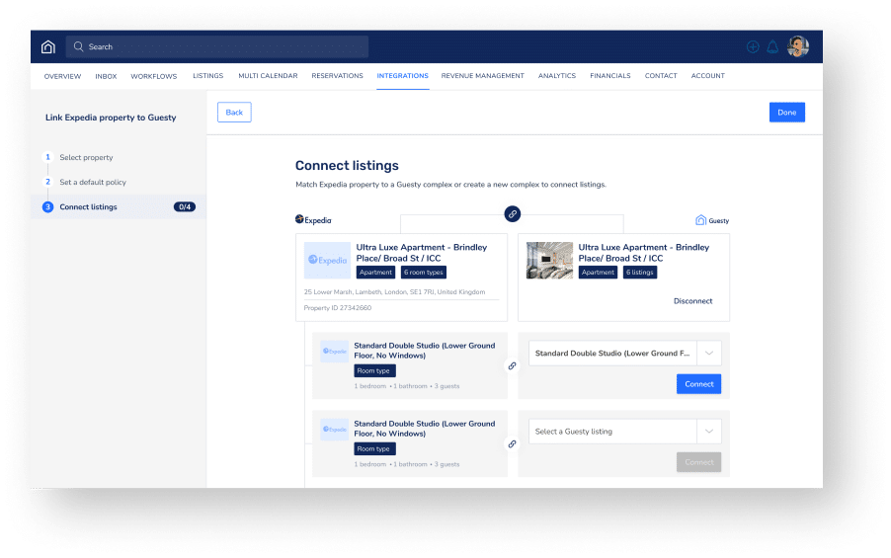Click the Expedia card Ultra Luxe Apartment title

coord(422,253)
